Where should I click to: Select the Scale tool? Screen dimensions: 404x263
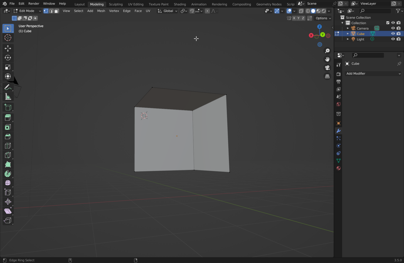pos(8,67)
